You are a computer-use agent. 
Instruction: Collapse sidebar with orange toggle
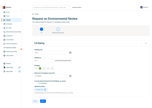click(21, 49)
